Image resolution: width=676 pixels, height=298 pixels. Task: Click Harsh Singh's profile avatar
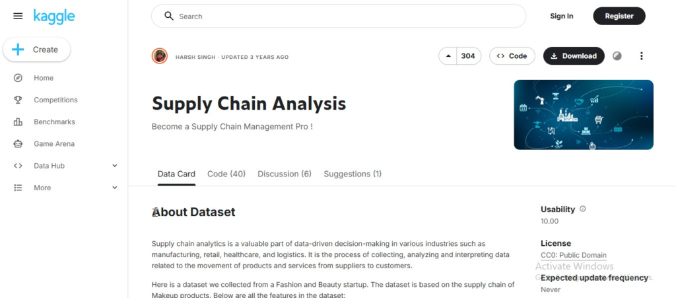pos(160,56)
